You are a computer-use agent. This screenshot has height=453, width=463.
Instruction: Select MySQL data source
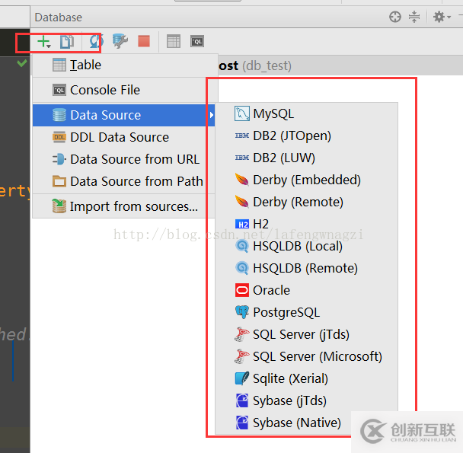click(306, 114)
